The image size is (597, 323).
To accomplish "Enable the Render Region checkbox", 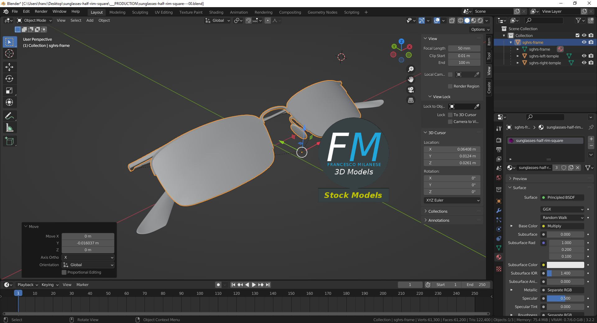I will pyautogui.click(x=450, y=86).
